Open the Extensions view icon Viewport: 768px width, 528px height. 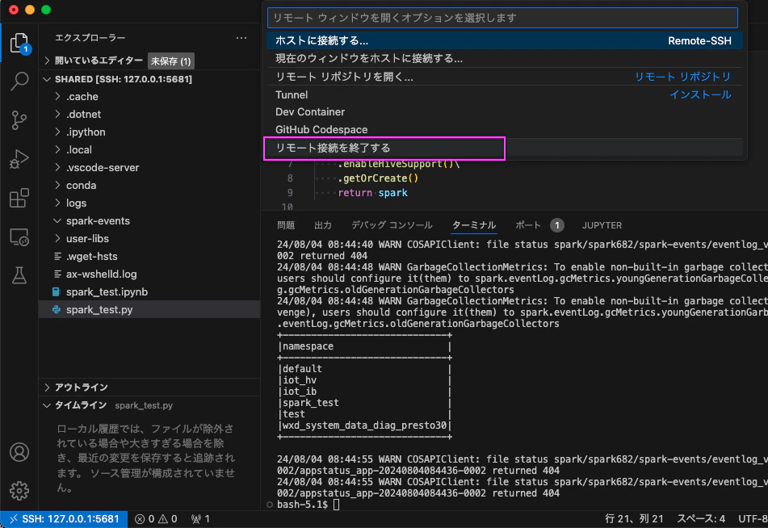click(x=19, y=198)
